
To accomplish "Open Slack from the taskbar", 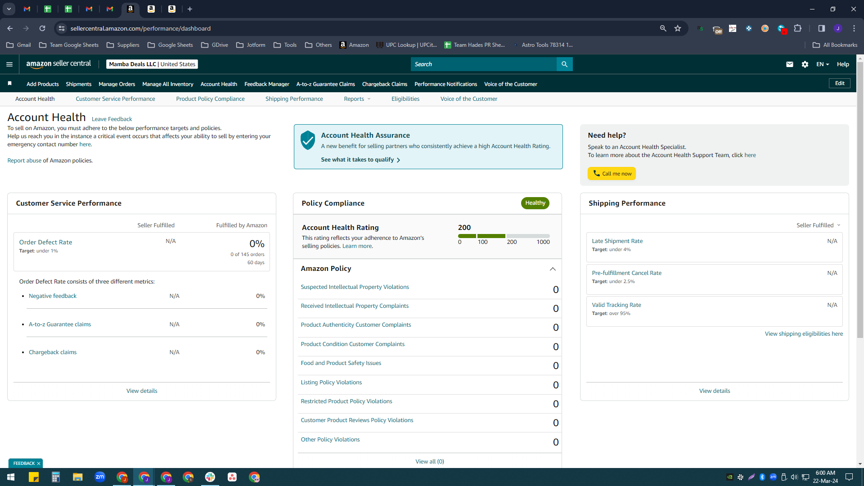I will tap(210, 477).
